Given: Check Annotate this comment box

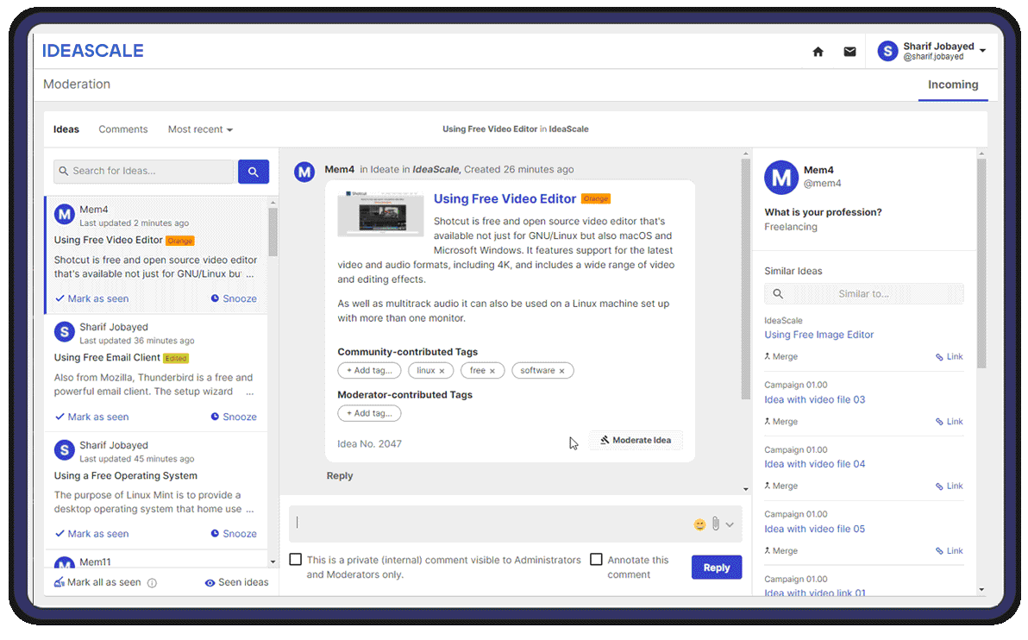Looking at the screenshot, I should click(596, 560).
